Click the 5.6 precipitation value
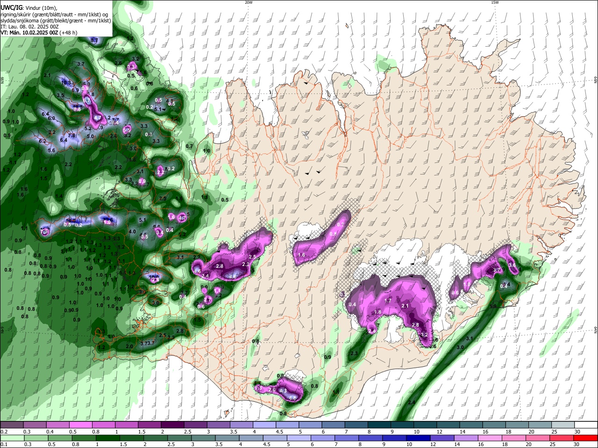This screenshot has width=598, height=448. coord(51,150)
